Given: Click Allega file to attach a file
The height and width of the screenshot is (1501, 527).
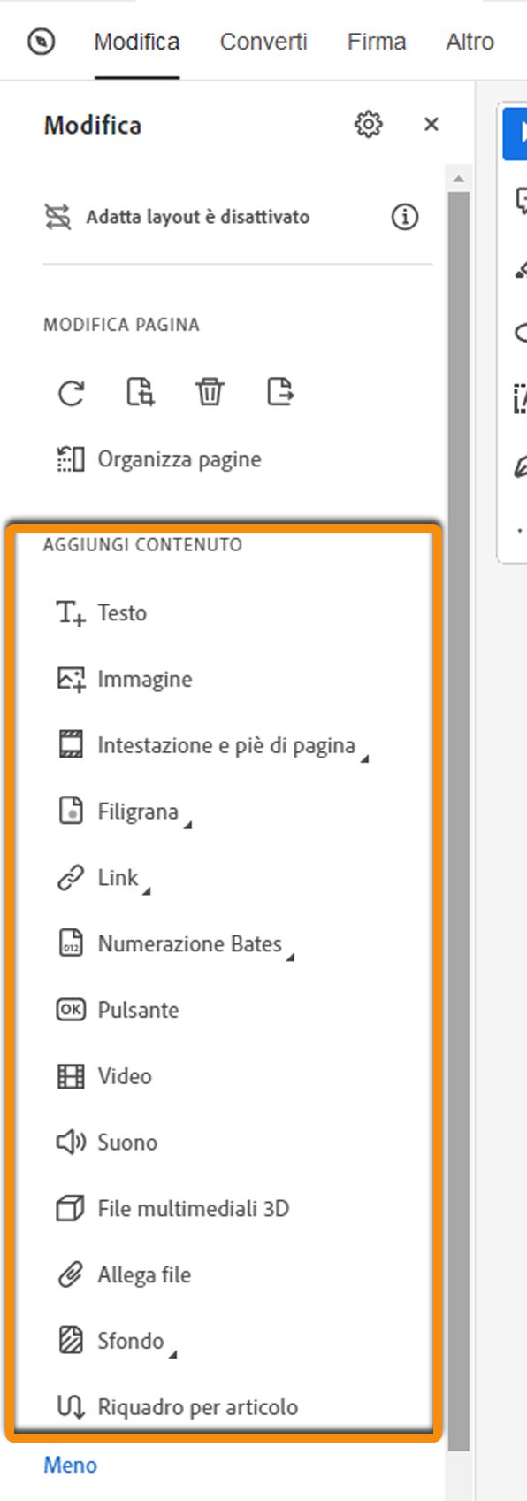Looking at the screenshot, I should pyautogui.click(x=145, y=1274).
